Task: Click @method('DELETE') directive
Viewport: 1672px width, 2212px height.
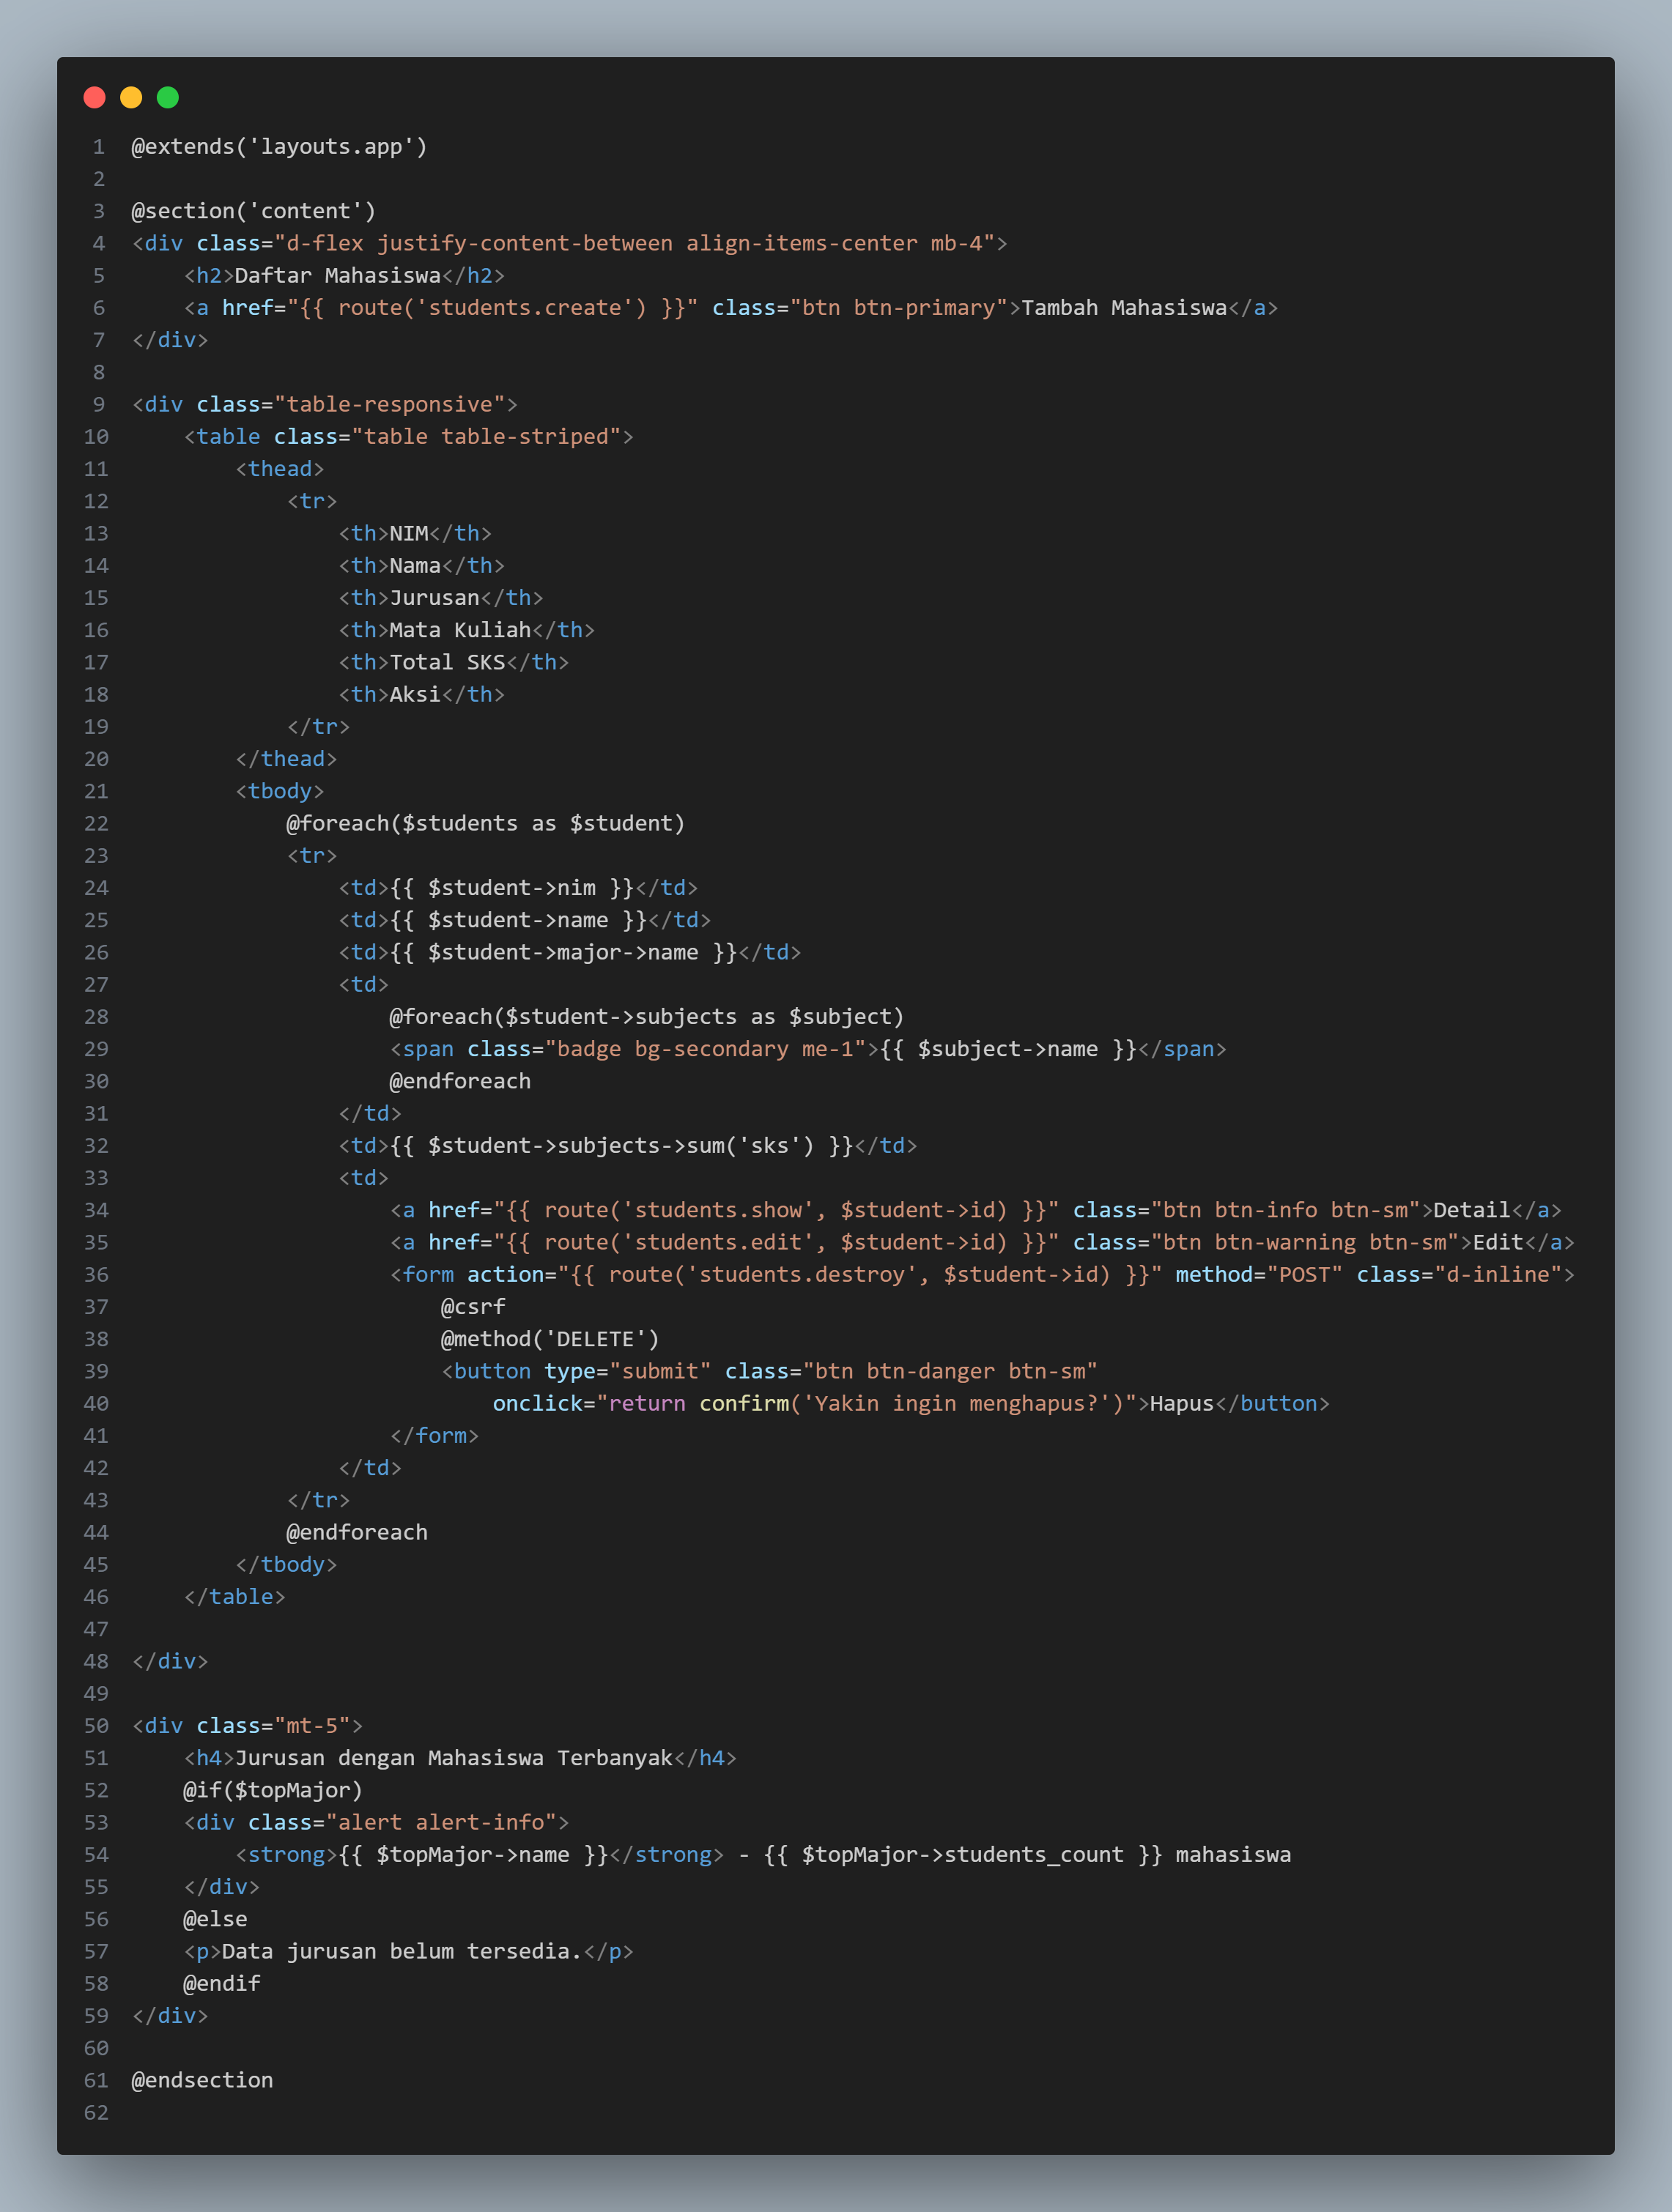Action: 550,1339
